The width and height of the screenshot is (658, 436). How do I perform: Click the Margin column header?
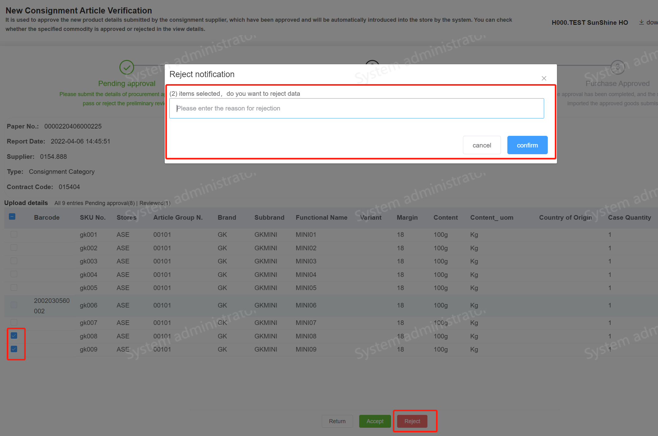pyautogui.click(x=407, y=218)
